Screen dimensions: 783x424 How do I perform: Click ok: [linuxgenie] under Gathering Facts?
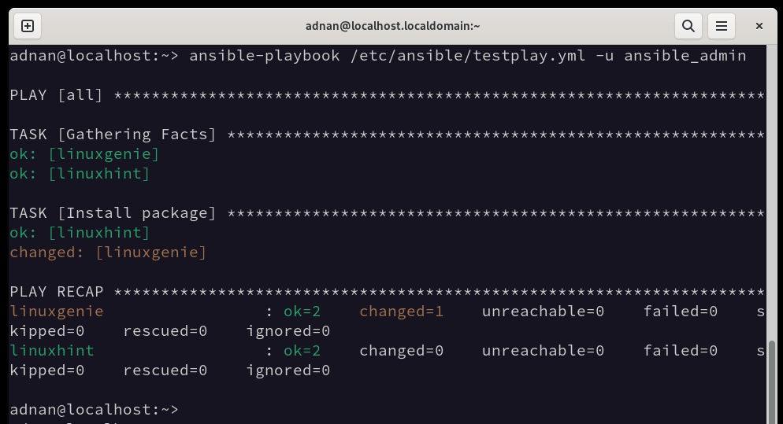click(x=84, y=153)
